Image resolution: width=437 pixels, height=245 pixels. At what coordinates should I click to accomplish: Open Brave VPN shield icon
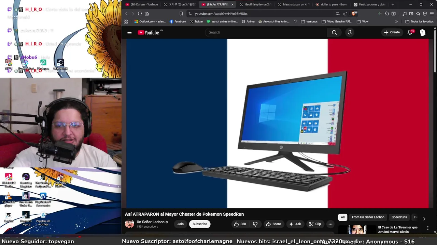[425, 14]
